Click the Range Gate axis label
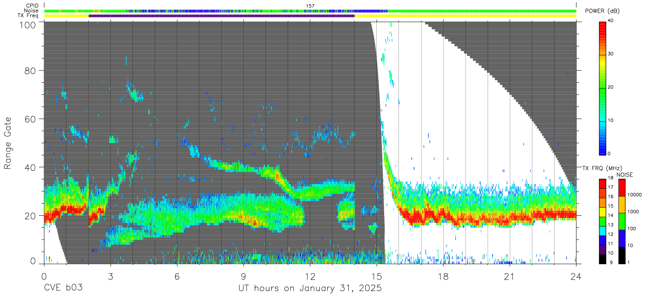 (x=8, y=143)
